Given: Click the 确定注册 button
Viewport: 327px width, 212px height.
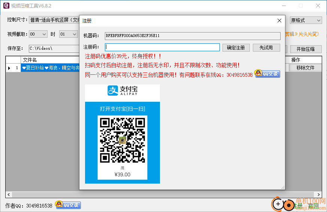Looking at the screenshot, I should (236, 48).
